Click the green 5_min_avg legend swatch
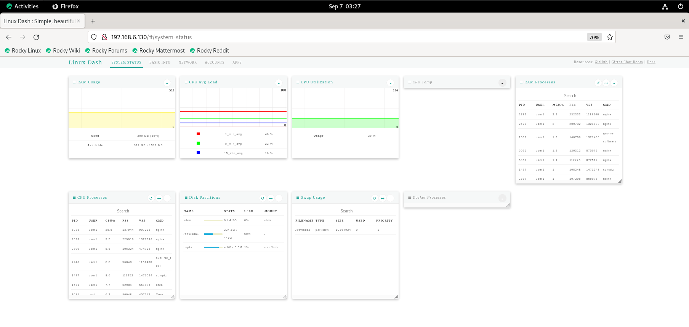The width and height of the screenshot is (689, 327). pos(198,143)
